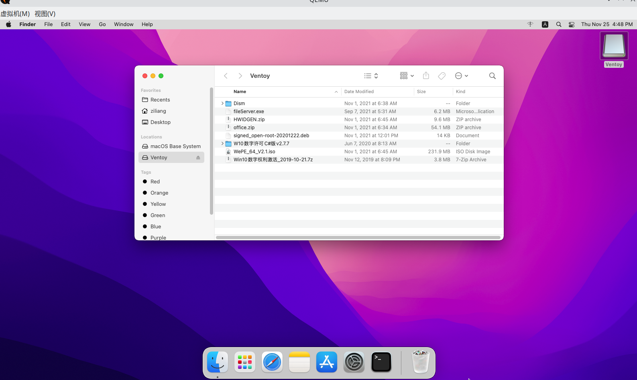Click menu bar clock Thu Nov 25
This screenshot has height=380, width=637.
click(607, 24)
